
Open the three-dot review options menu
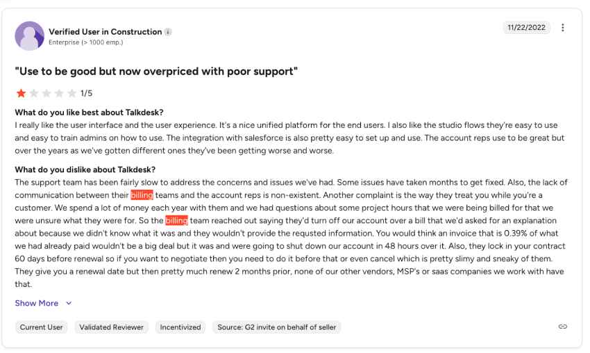(563, 28)
